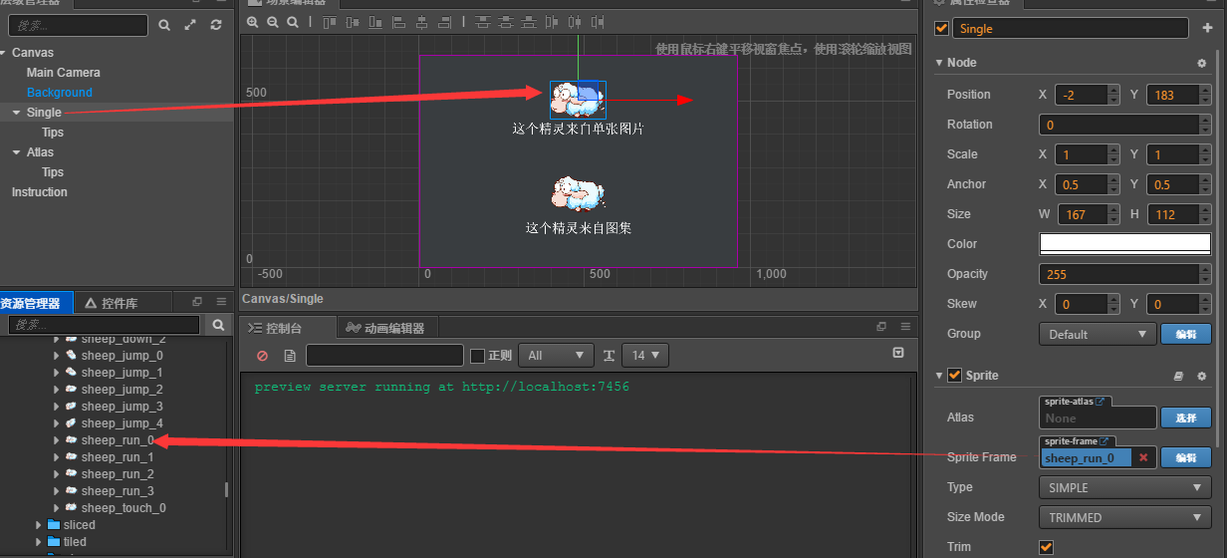Expand the tiled folder in assets

(39, 542)
